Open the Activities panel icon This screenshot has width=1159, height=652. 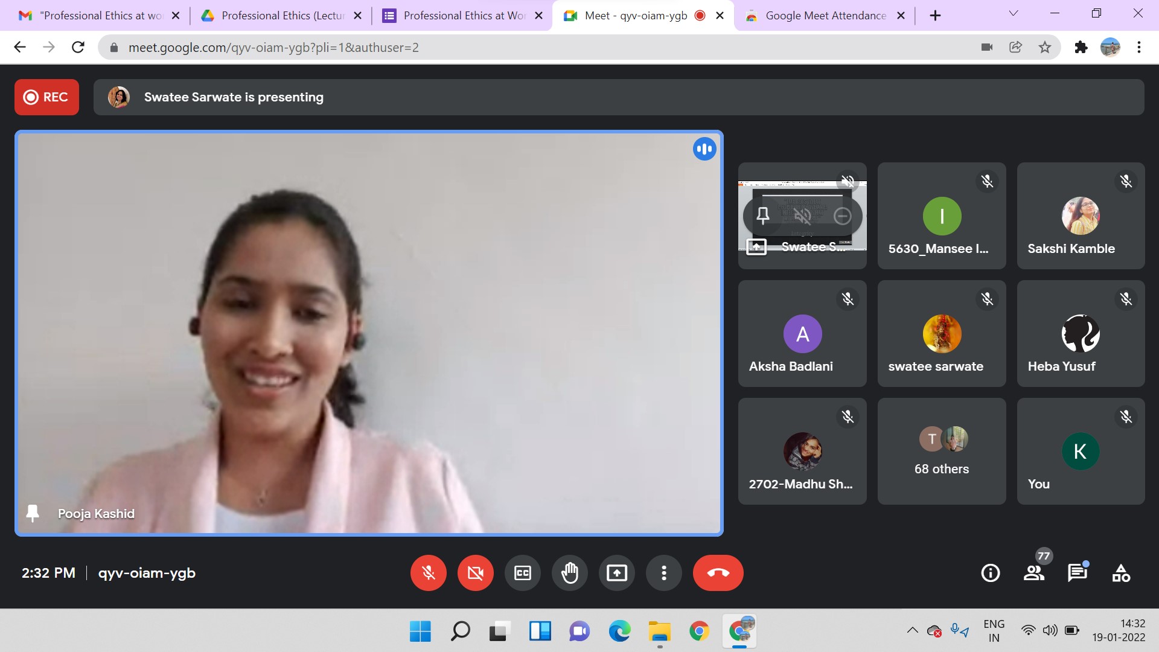pyautogui.click(x=1121, y=573)
